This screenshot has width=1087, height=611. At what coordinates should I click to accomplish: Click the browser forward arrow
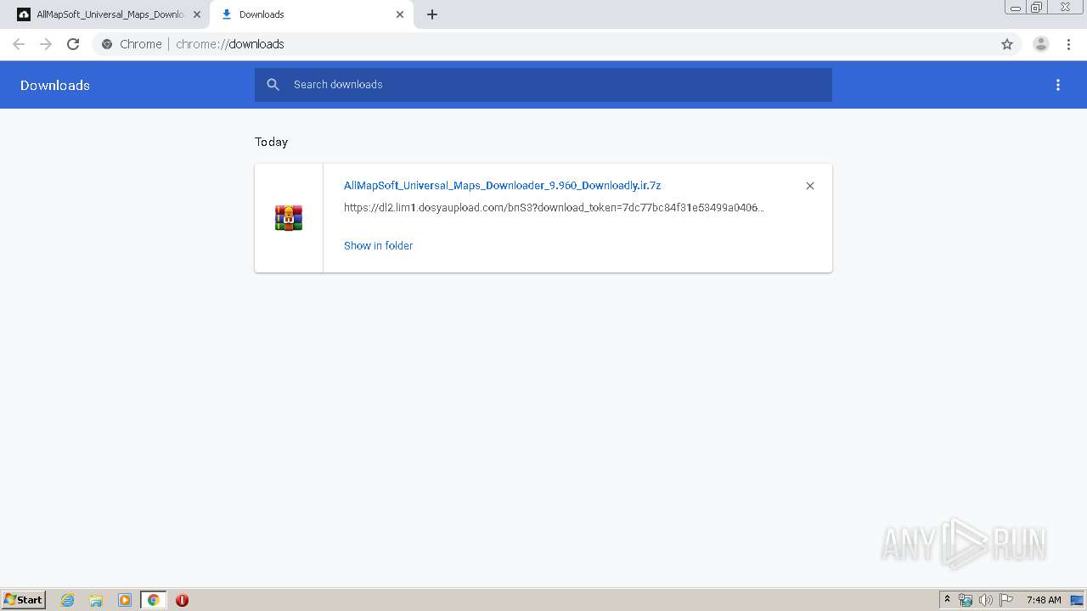coord(46,44)
